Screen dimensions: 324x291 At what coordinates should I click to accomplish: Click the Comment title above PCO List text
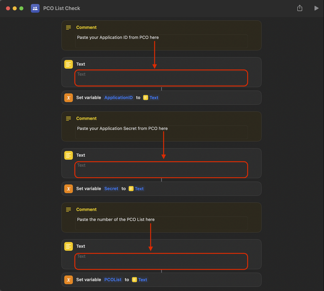click(x=86, y=209)
